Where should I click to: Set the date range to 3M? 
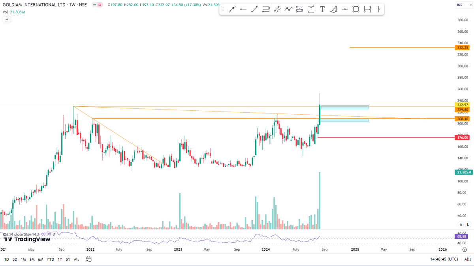pyautogui.click(x=32, y=259)
